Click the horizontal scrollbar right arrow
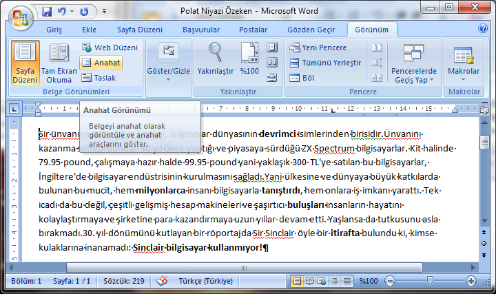Image resolution: width=496 pixels, height=294 pixels. pyautogui.click(x=473, y=267)
